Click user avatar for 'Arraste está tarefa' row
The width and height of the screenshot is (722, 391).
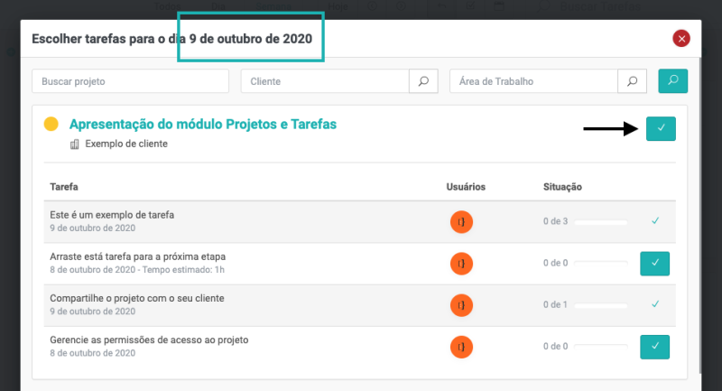(x=462, y=263)
